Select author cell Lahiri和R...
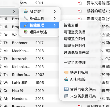Image resolution: width=110 pixels, height=107 pixels. point(21,83)
